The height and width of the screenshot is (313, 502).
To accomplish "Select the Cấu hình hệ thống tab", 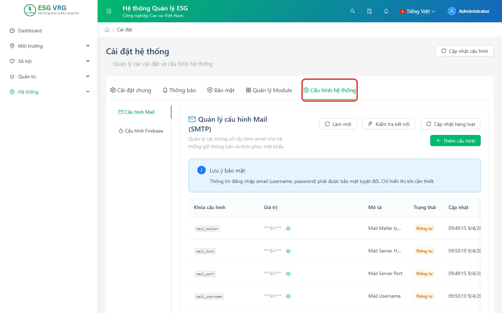I will tap(329, 90).
